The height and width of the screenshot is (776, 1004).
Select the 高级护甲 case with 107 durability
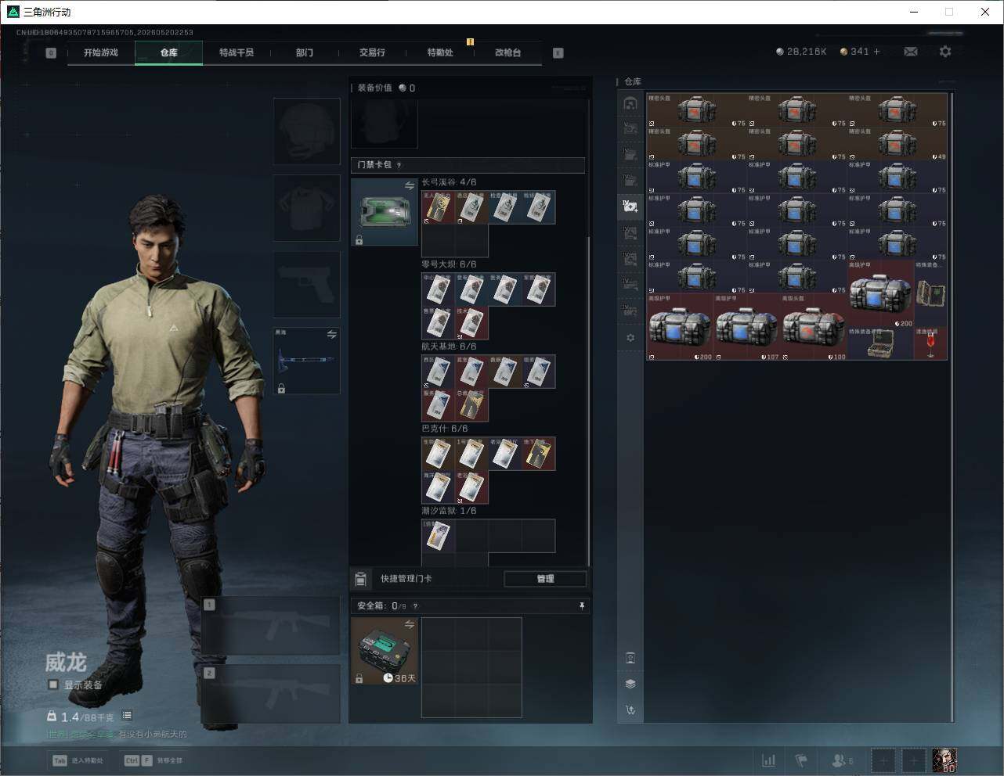click(747, 327)
